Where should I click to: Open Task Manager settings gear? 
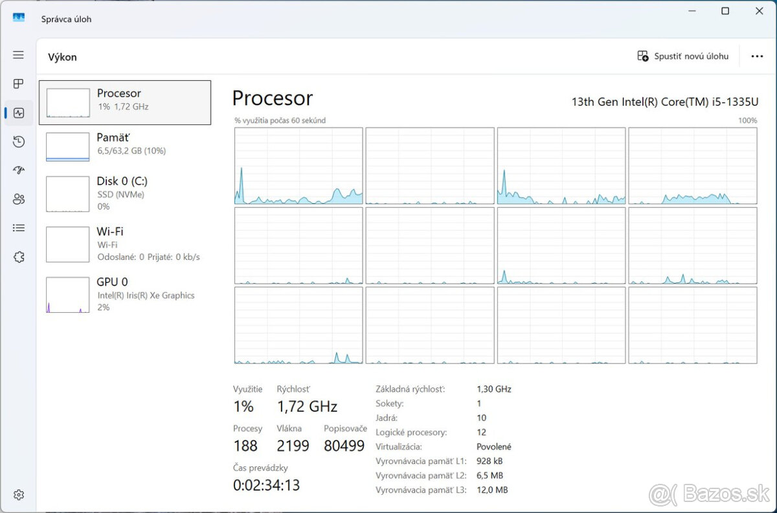point(18,495)
